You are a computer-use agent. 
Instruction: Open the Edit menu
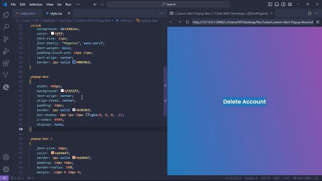[x=22, y=5]
